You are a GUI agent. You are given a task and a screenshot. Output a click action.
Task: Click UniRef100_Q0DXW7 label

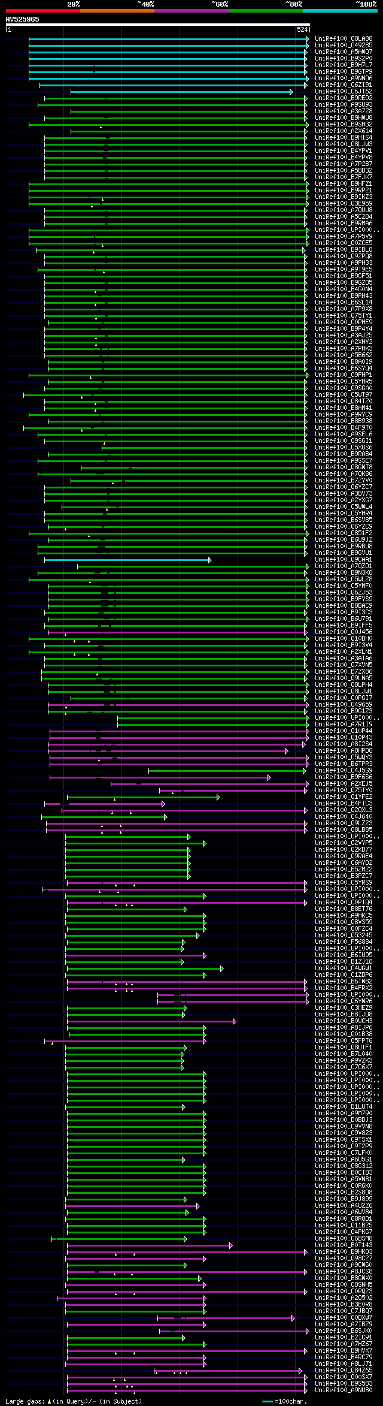pos(344,1317)
